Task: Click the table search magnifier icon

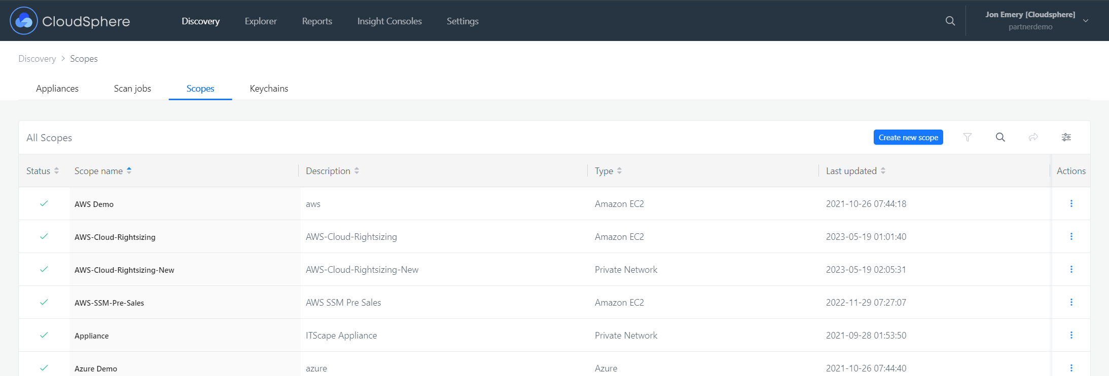Action: (x=1000, y=137)
